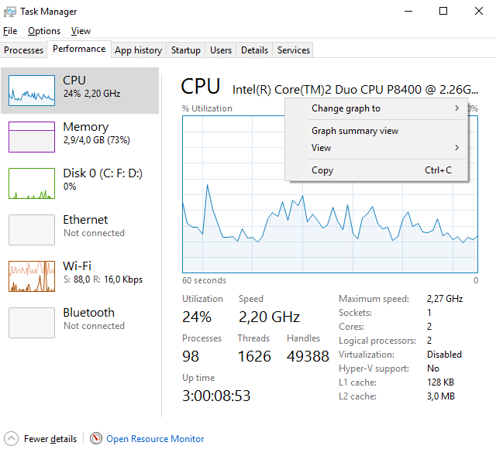Click the Fewer details button
Viewport: 496px width, 456px height.
point(50,439)
